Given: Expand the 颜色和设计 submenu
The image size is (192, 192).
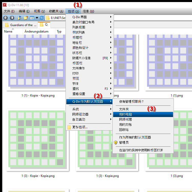Looking at the screenshot, I should pyautogui.click(x=90, y=48).
